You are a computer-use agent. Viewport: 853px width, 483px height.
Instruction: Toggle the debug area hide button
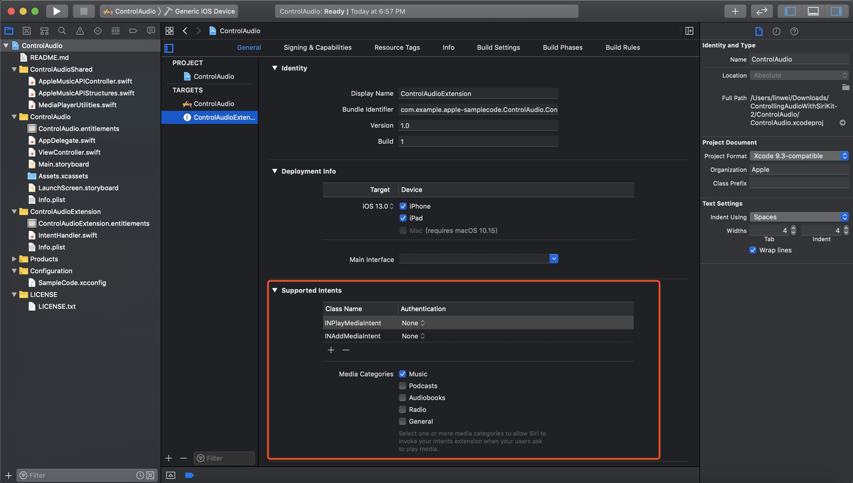tap(171, 475)
